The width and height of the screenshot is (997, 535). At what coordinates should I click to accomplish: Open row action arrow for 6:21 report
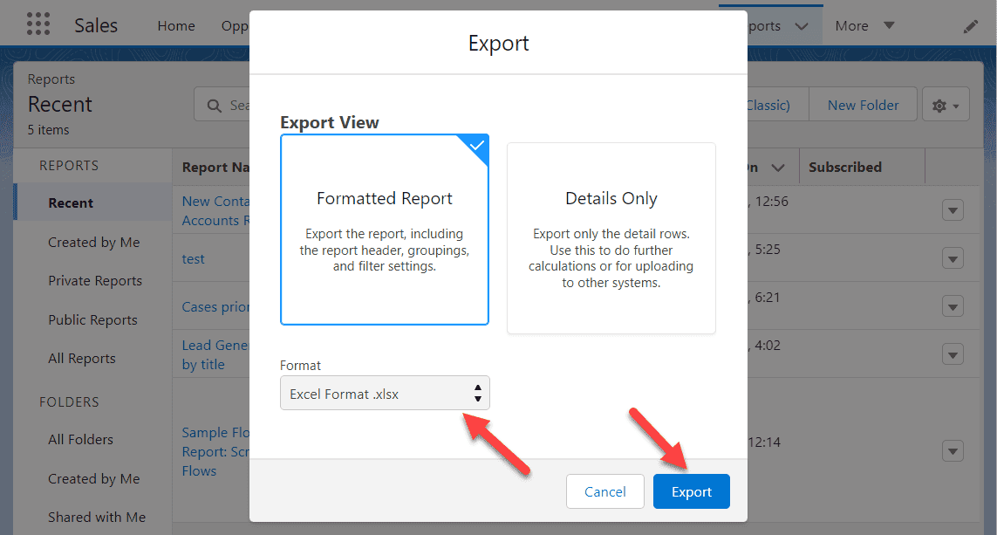pyautogui.click(x=953, y=306)
